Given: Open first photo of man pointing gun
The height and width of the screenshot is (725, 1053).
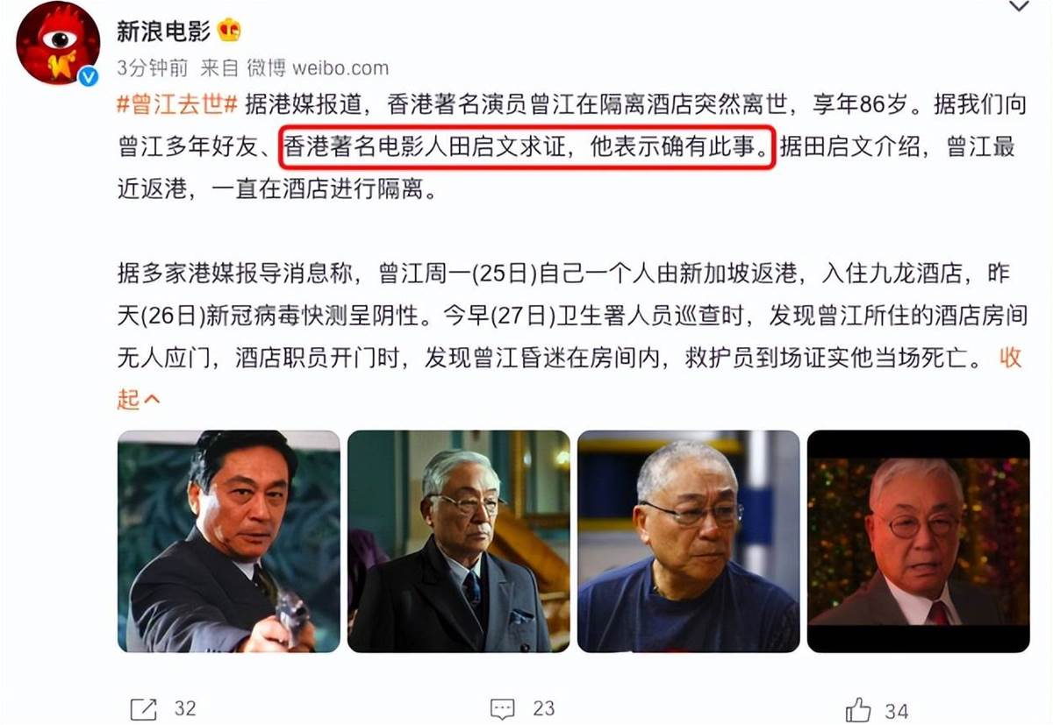Looking at the screenshot, I should click(x=228, y=541).
